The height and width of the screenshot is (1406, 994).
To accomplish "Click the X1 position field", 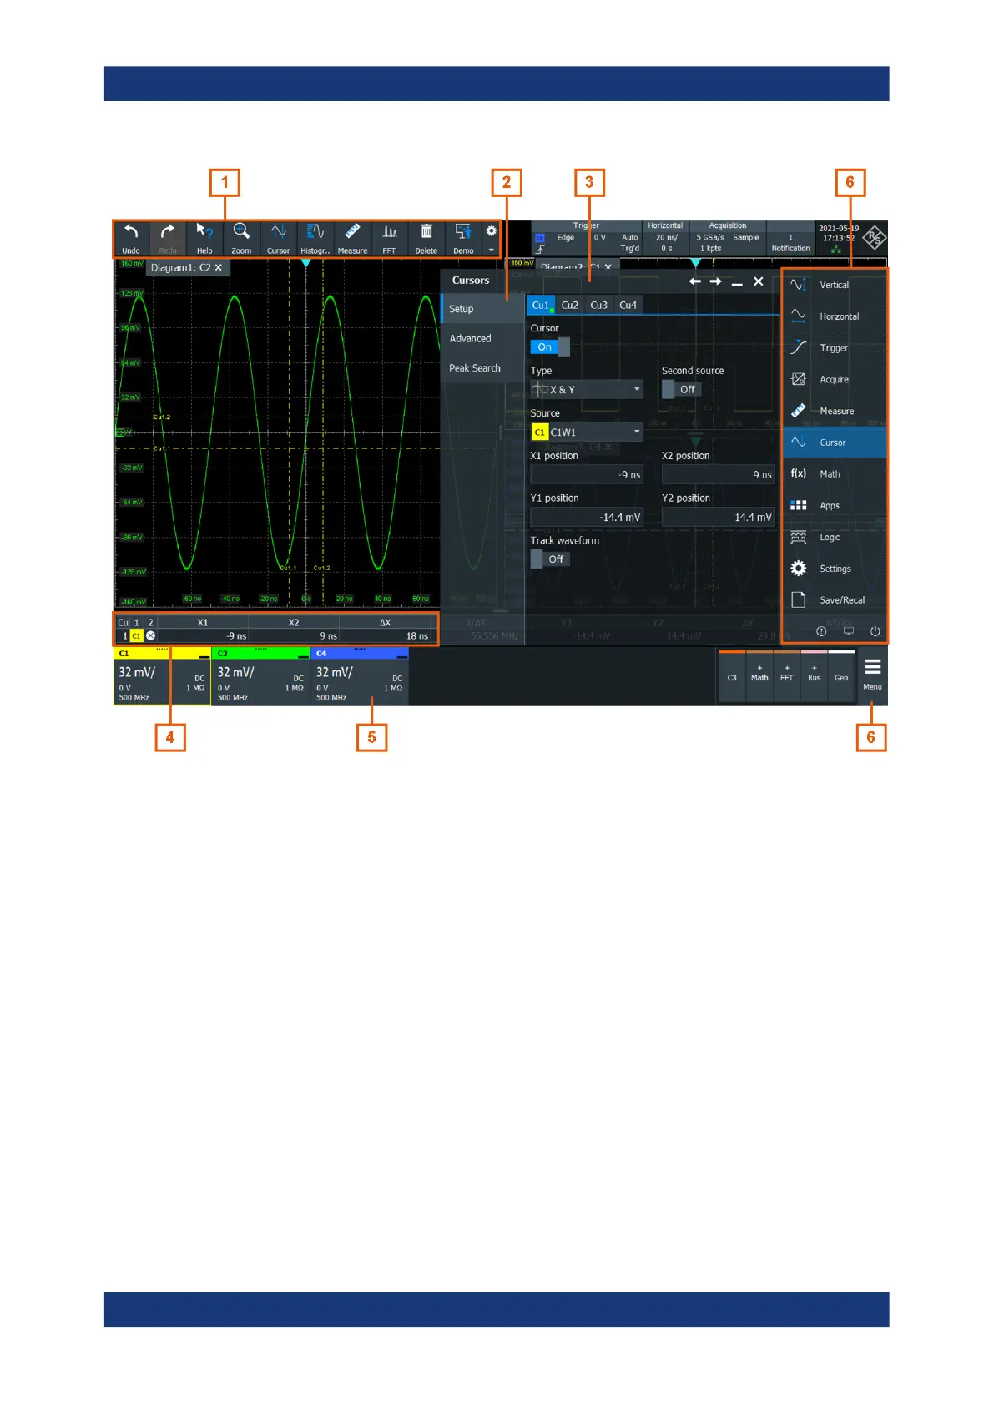I will 587,475.
